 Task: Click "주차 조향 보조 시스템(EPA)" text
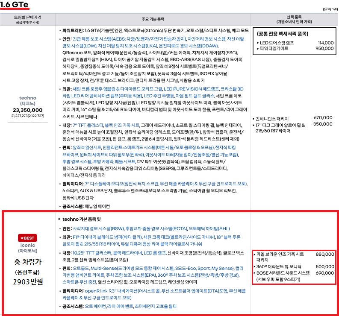point(131,275)
